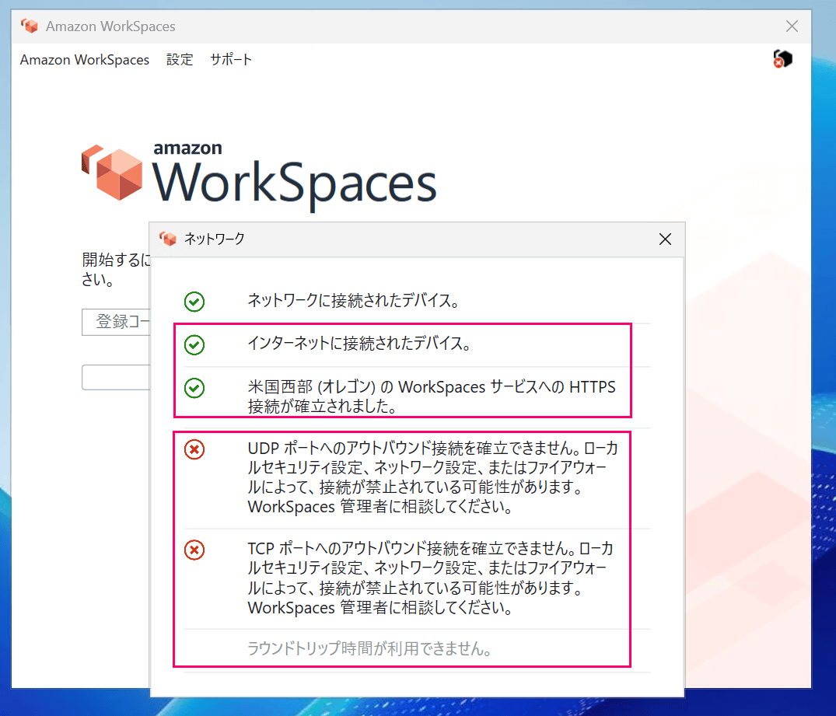Close the Amazon WorkSpaces main window

click(792, 26)
